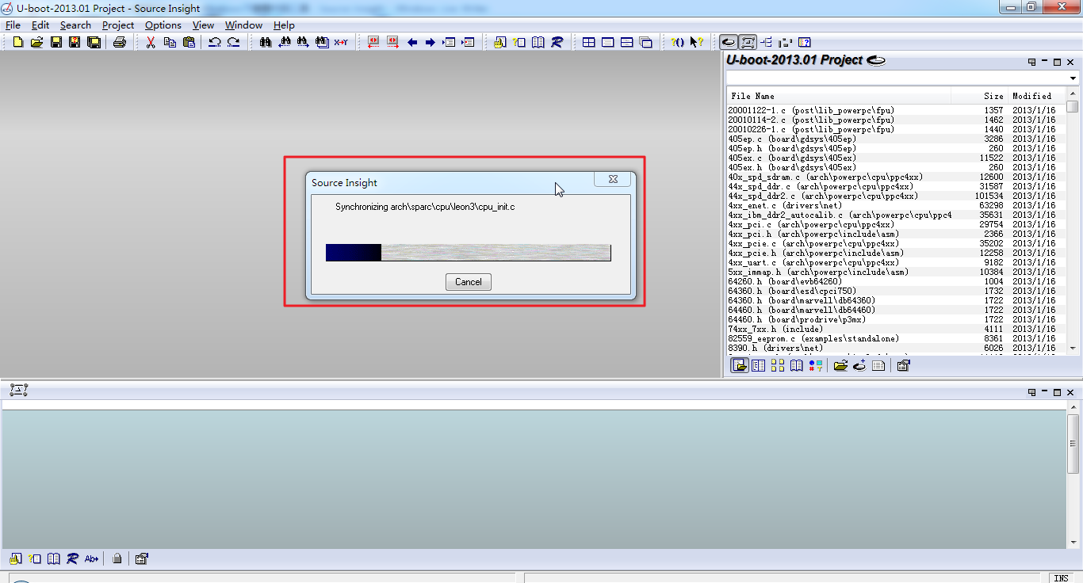Click the colored symbols icon in project panel toolbar

[816, 365]
